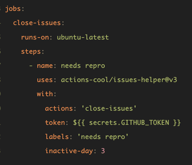Click the dash before name
The height and width of the screenshot is (165, 192).
click(x=31, y=66)
